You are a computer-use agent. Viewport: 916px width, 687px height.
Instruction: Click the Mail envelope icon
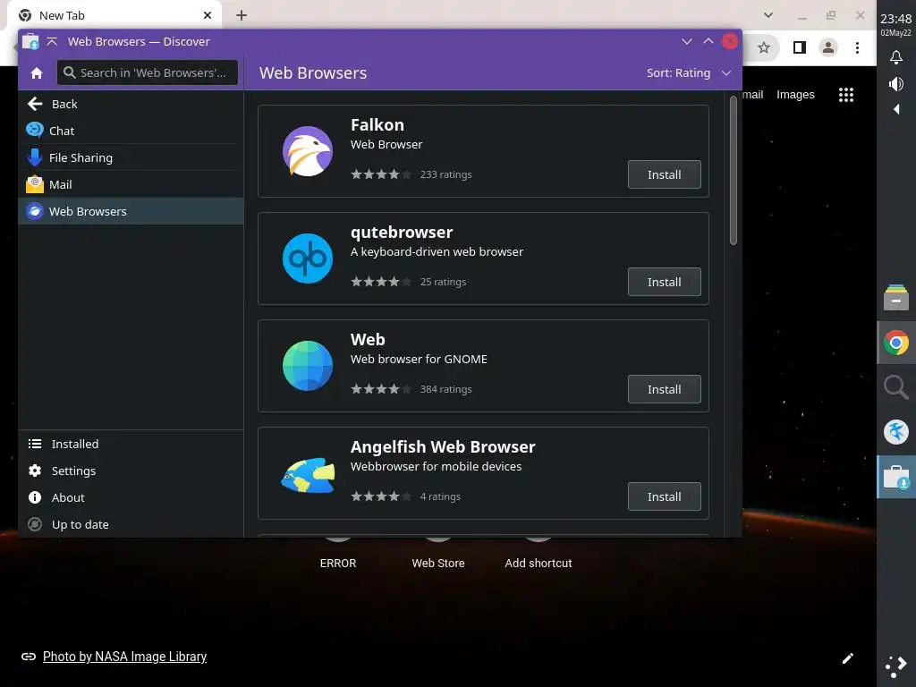35,184
